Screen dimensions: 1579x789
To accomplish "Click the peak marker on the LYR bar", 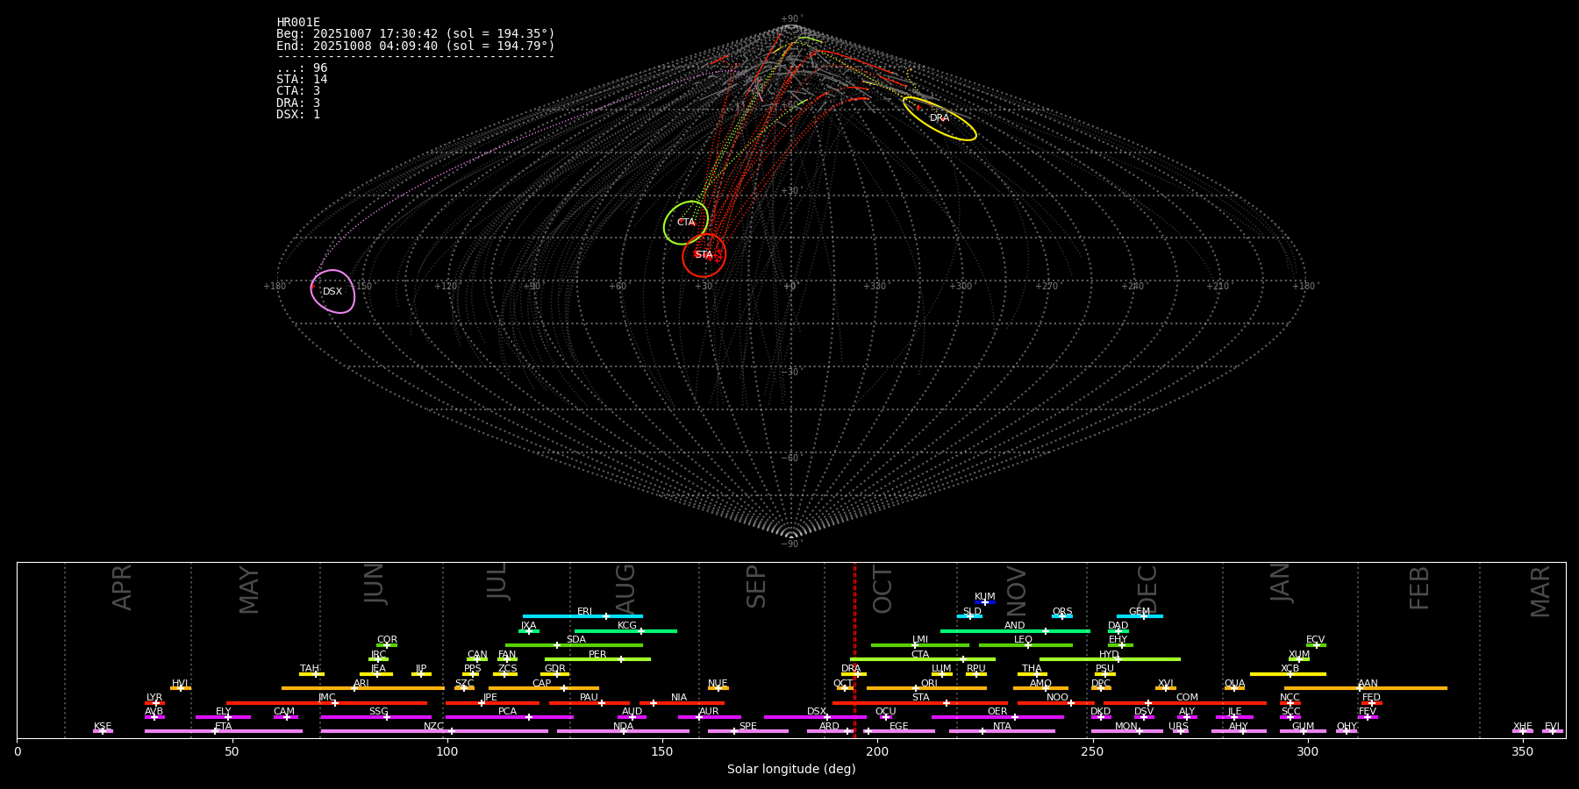I will [x=156, y=703].
